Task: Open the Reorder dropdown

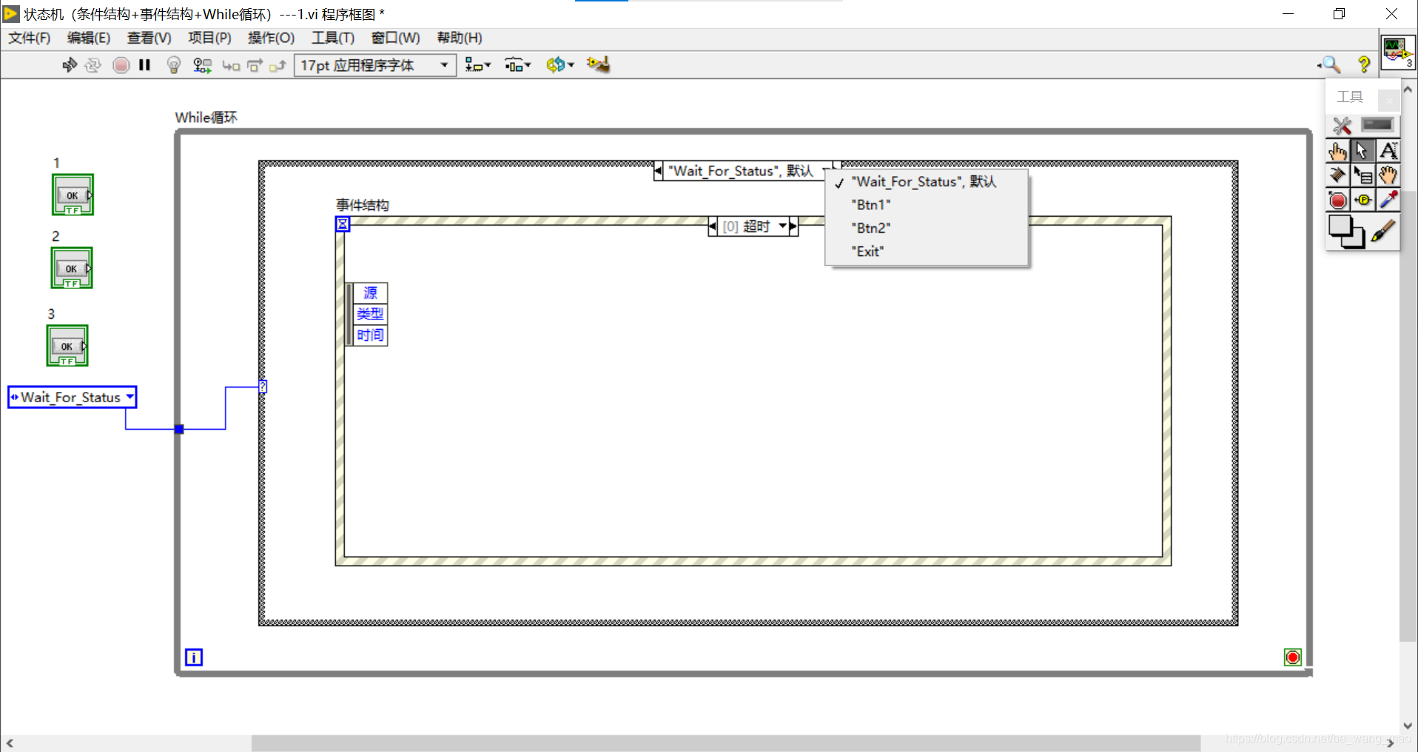Action: coord(560,65)
